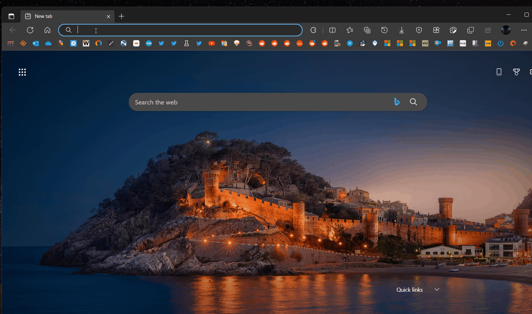Toggle Split screen view
532x314 pixels.
pos(332,30)
